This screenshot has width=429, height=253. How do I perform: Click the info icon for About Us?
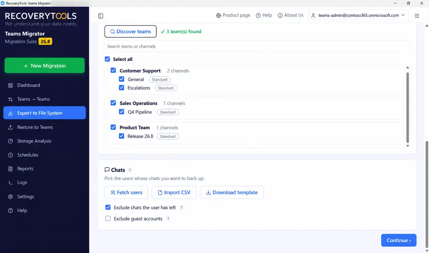280,15
